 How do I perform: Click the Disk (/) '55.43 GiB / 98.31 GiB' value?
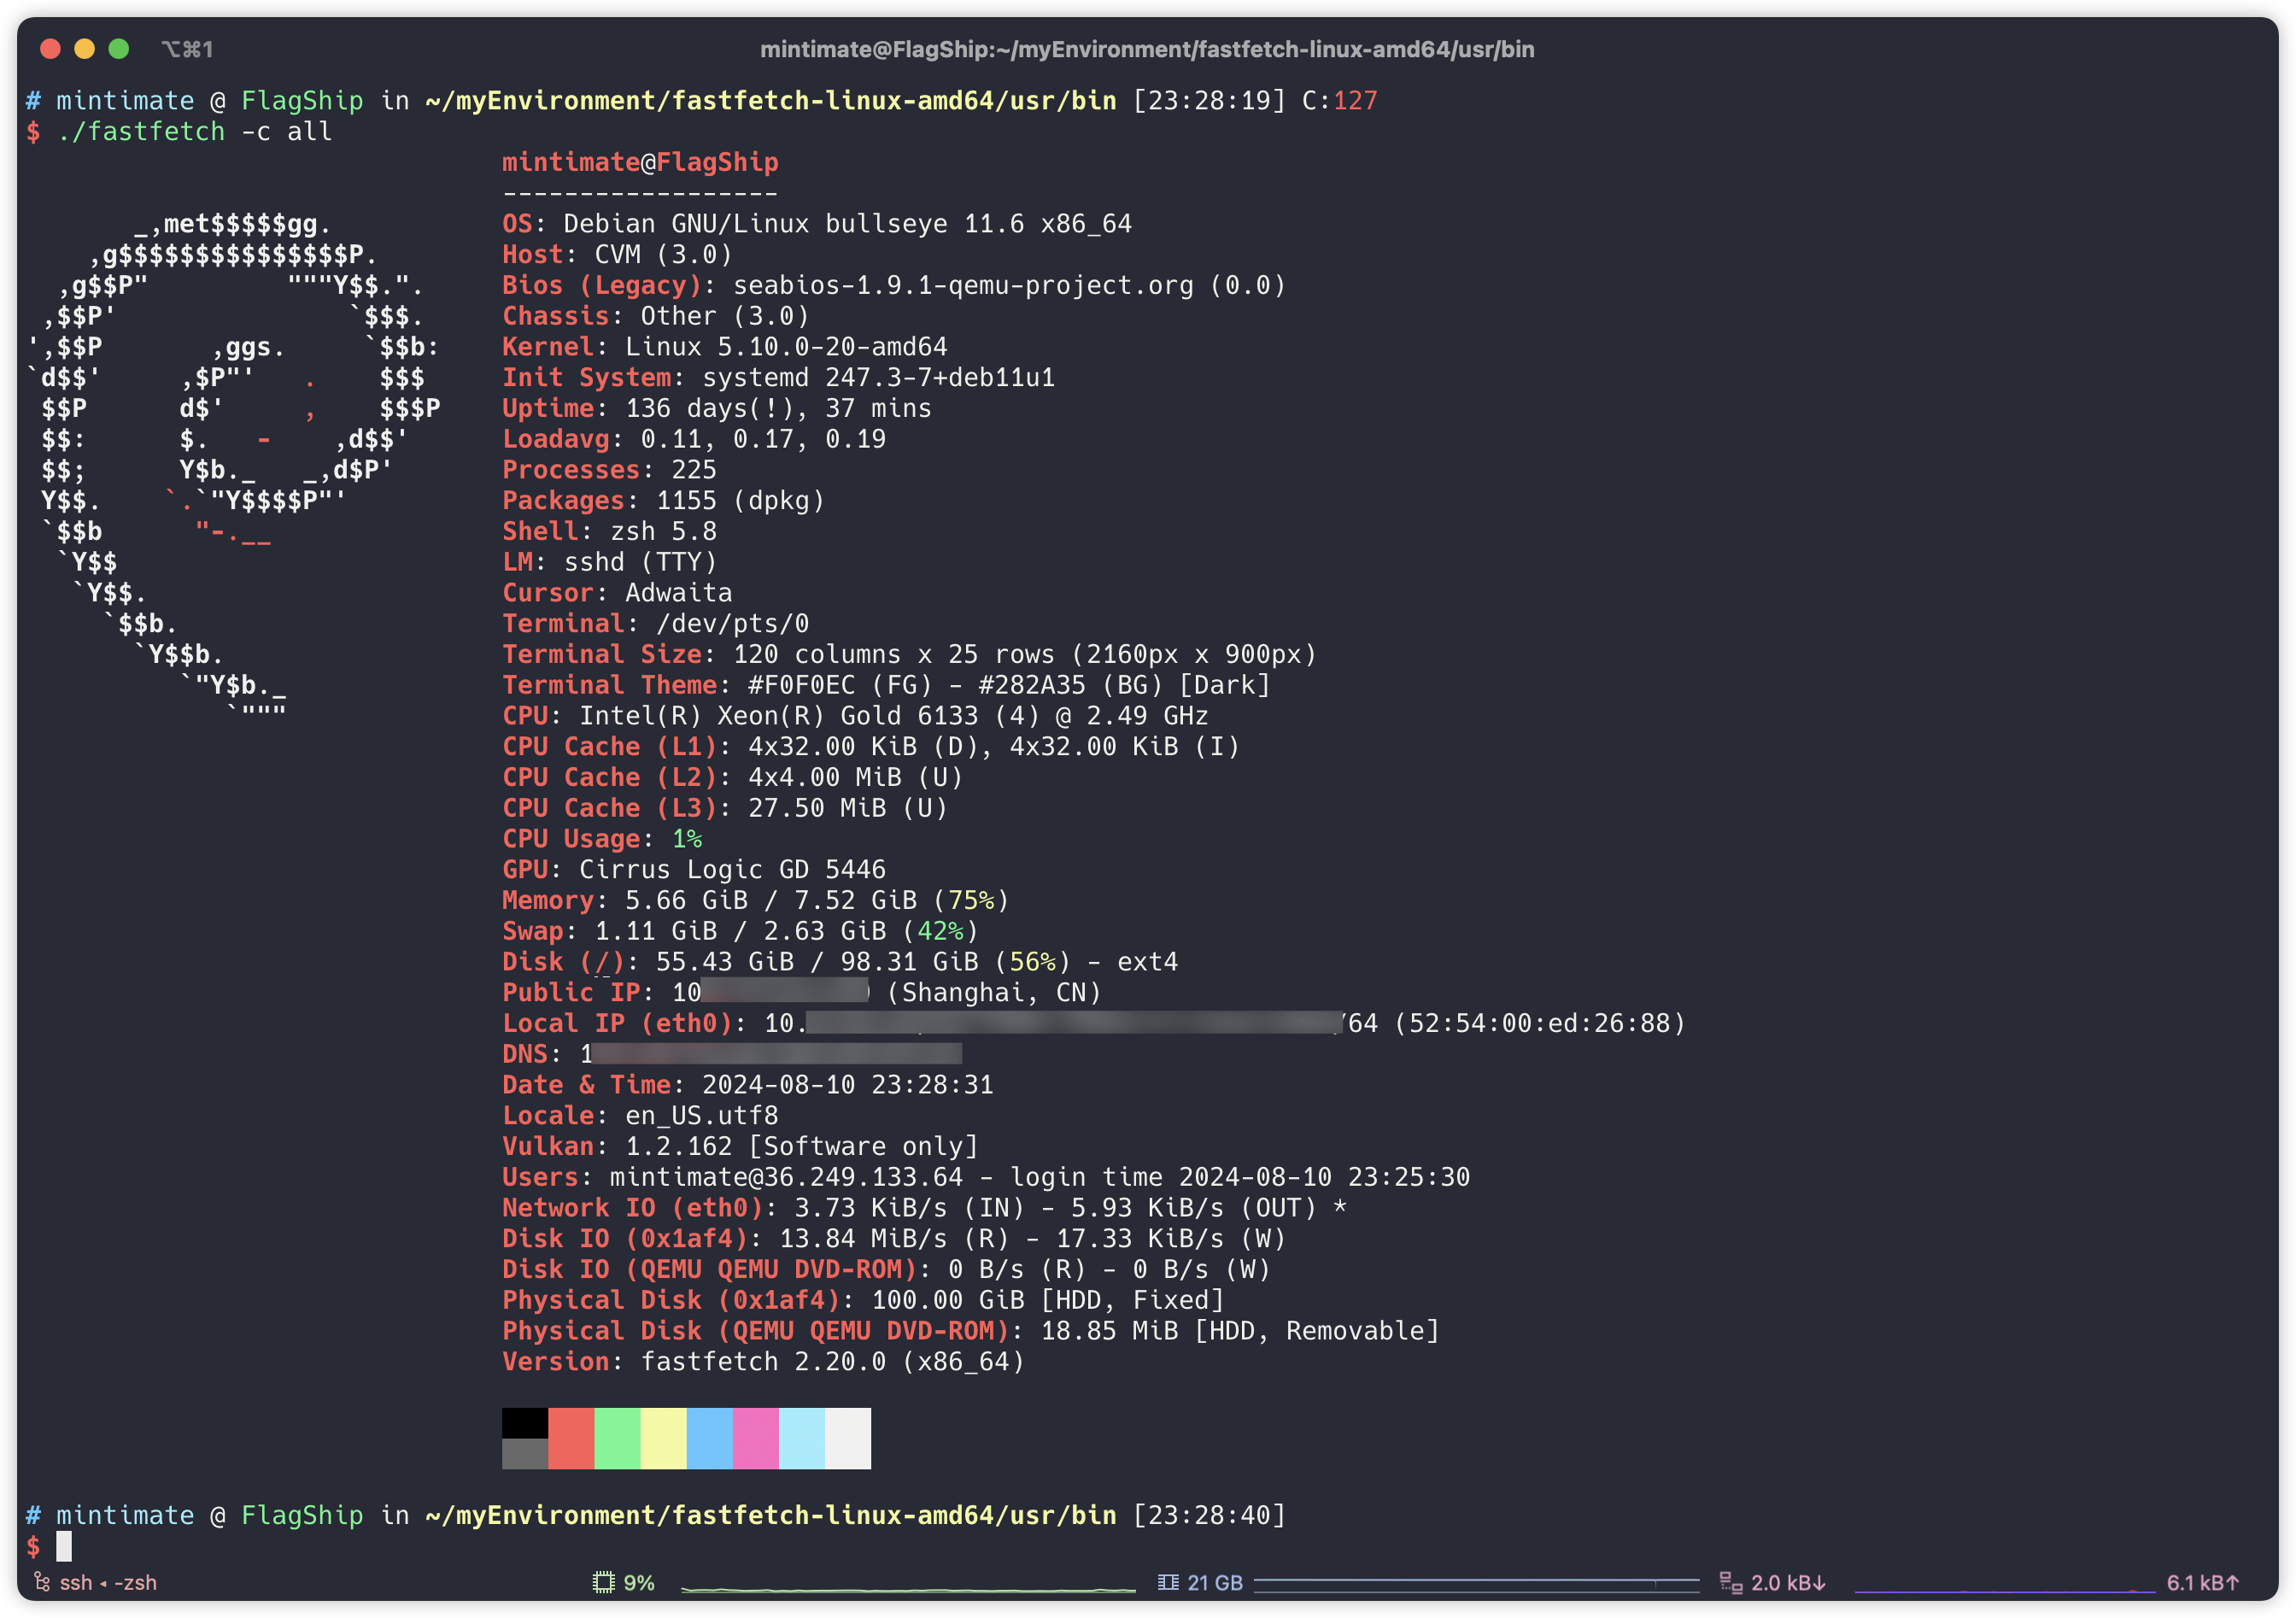tap(817, 962)
